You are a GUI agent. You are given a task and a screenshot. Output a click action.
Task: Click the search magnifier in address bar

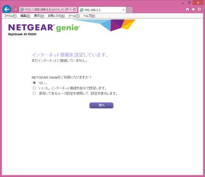click(x=67, y=9)
